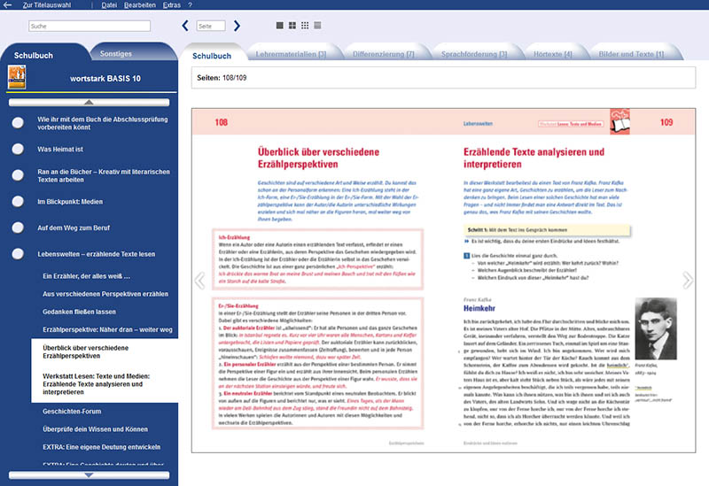The height and width of the screenshot is (486, 709).
Task: Open chapter 'Im Blickpunkt: Medien'
Action: click(x=70, y=202)
